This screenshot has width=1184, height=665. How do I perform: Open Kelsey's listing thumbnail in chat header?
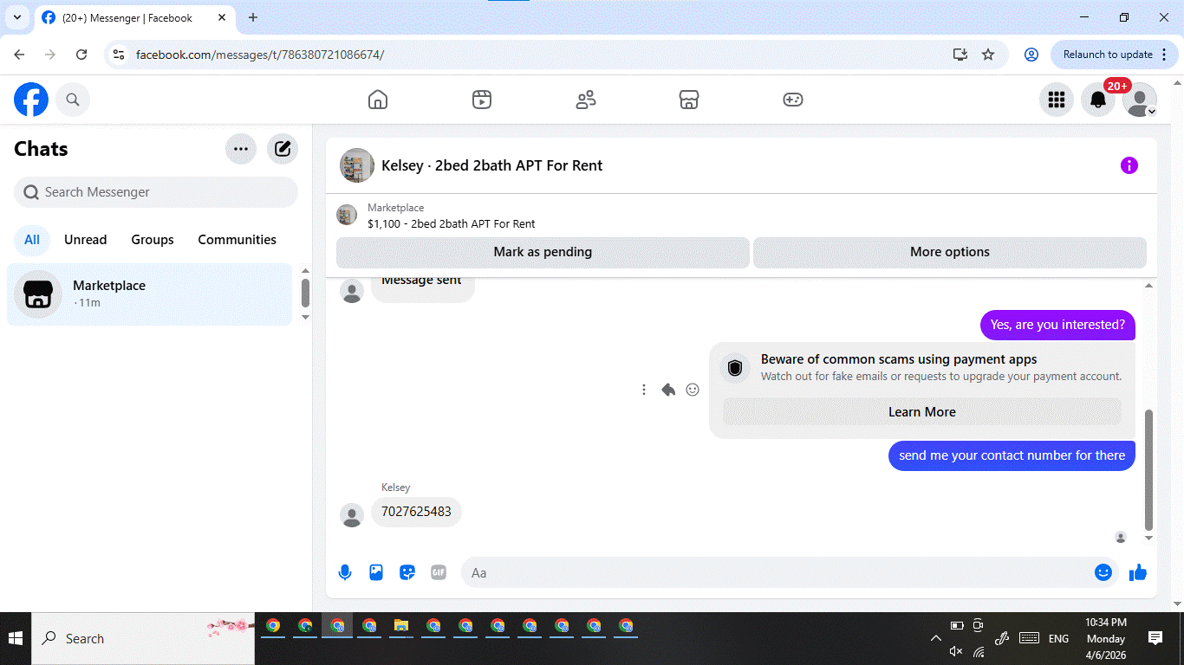[357, 165]
